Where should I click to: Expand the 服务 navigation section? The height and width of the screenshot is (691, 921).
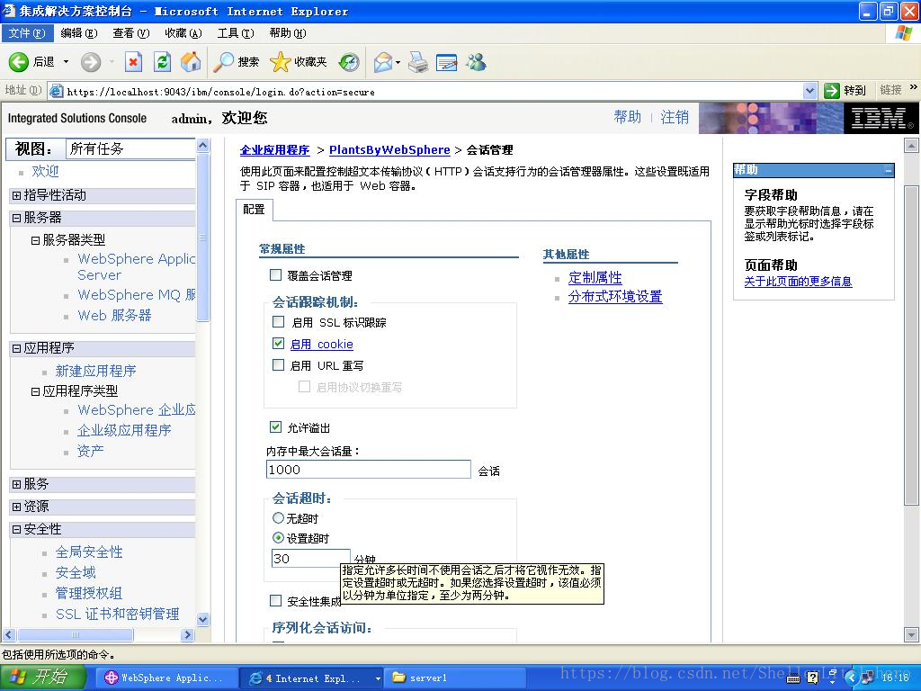[x=16, y=484]
